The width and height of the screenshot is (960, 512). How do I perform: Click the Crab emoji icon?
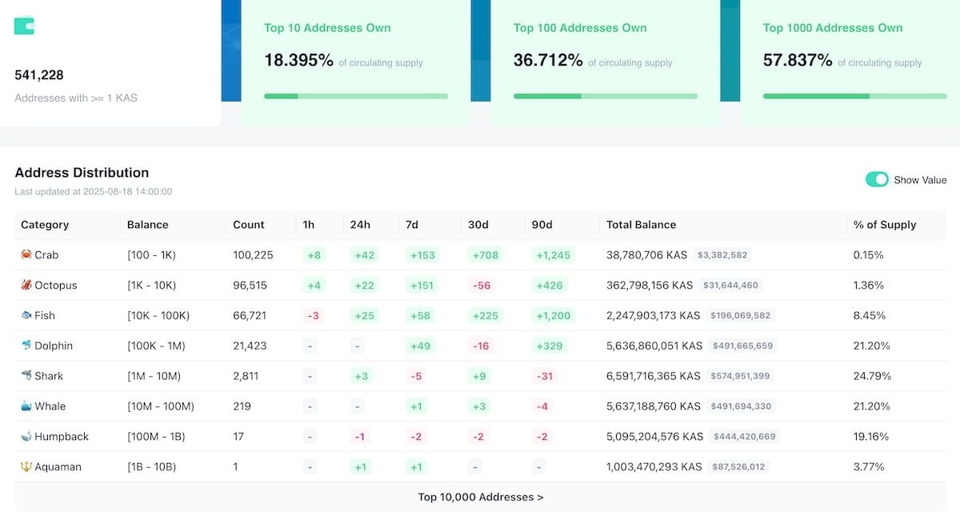[x=26, y=255]
